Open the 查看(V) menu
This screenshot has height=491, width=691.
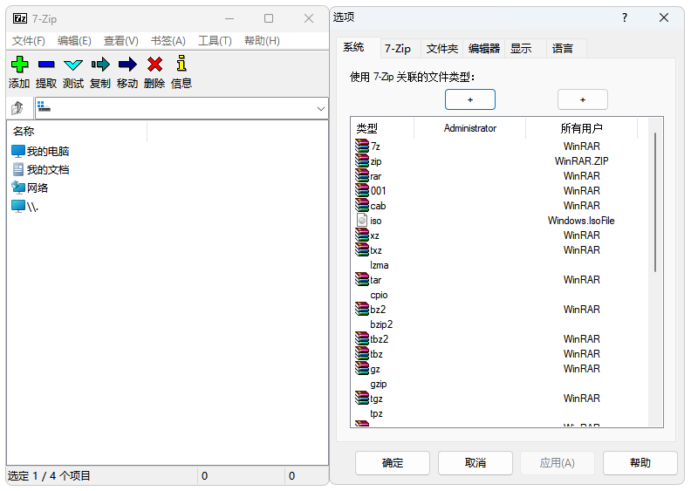click(x=121, y=41)
